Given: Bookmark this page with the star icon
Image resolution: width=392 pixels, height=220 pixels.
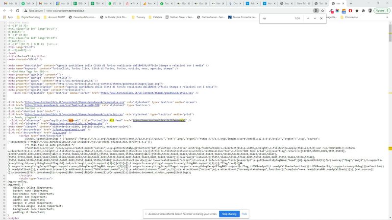Looking at the screenshot, I should point(322,11).
